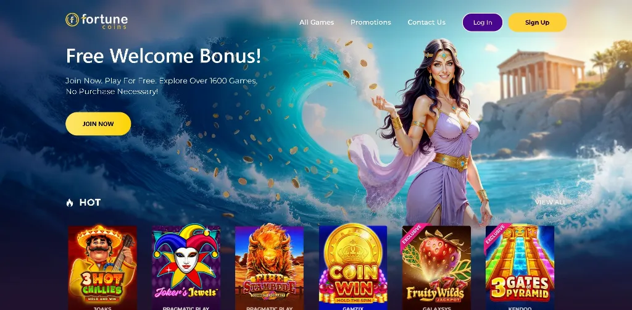The width and height of the screenshot is (632, 310).
Task: Follow the View All link
Action: [x=551, y=202]
